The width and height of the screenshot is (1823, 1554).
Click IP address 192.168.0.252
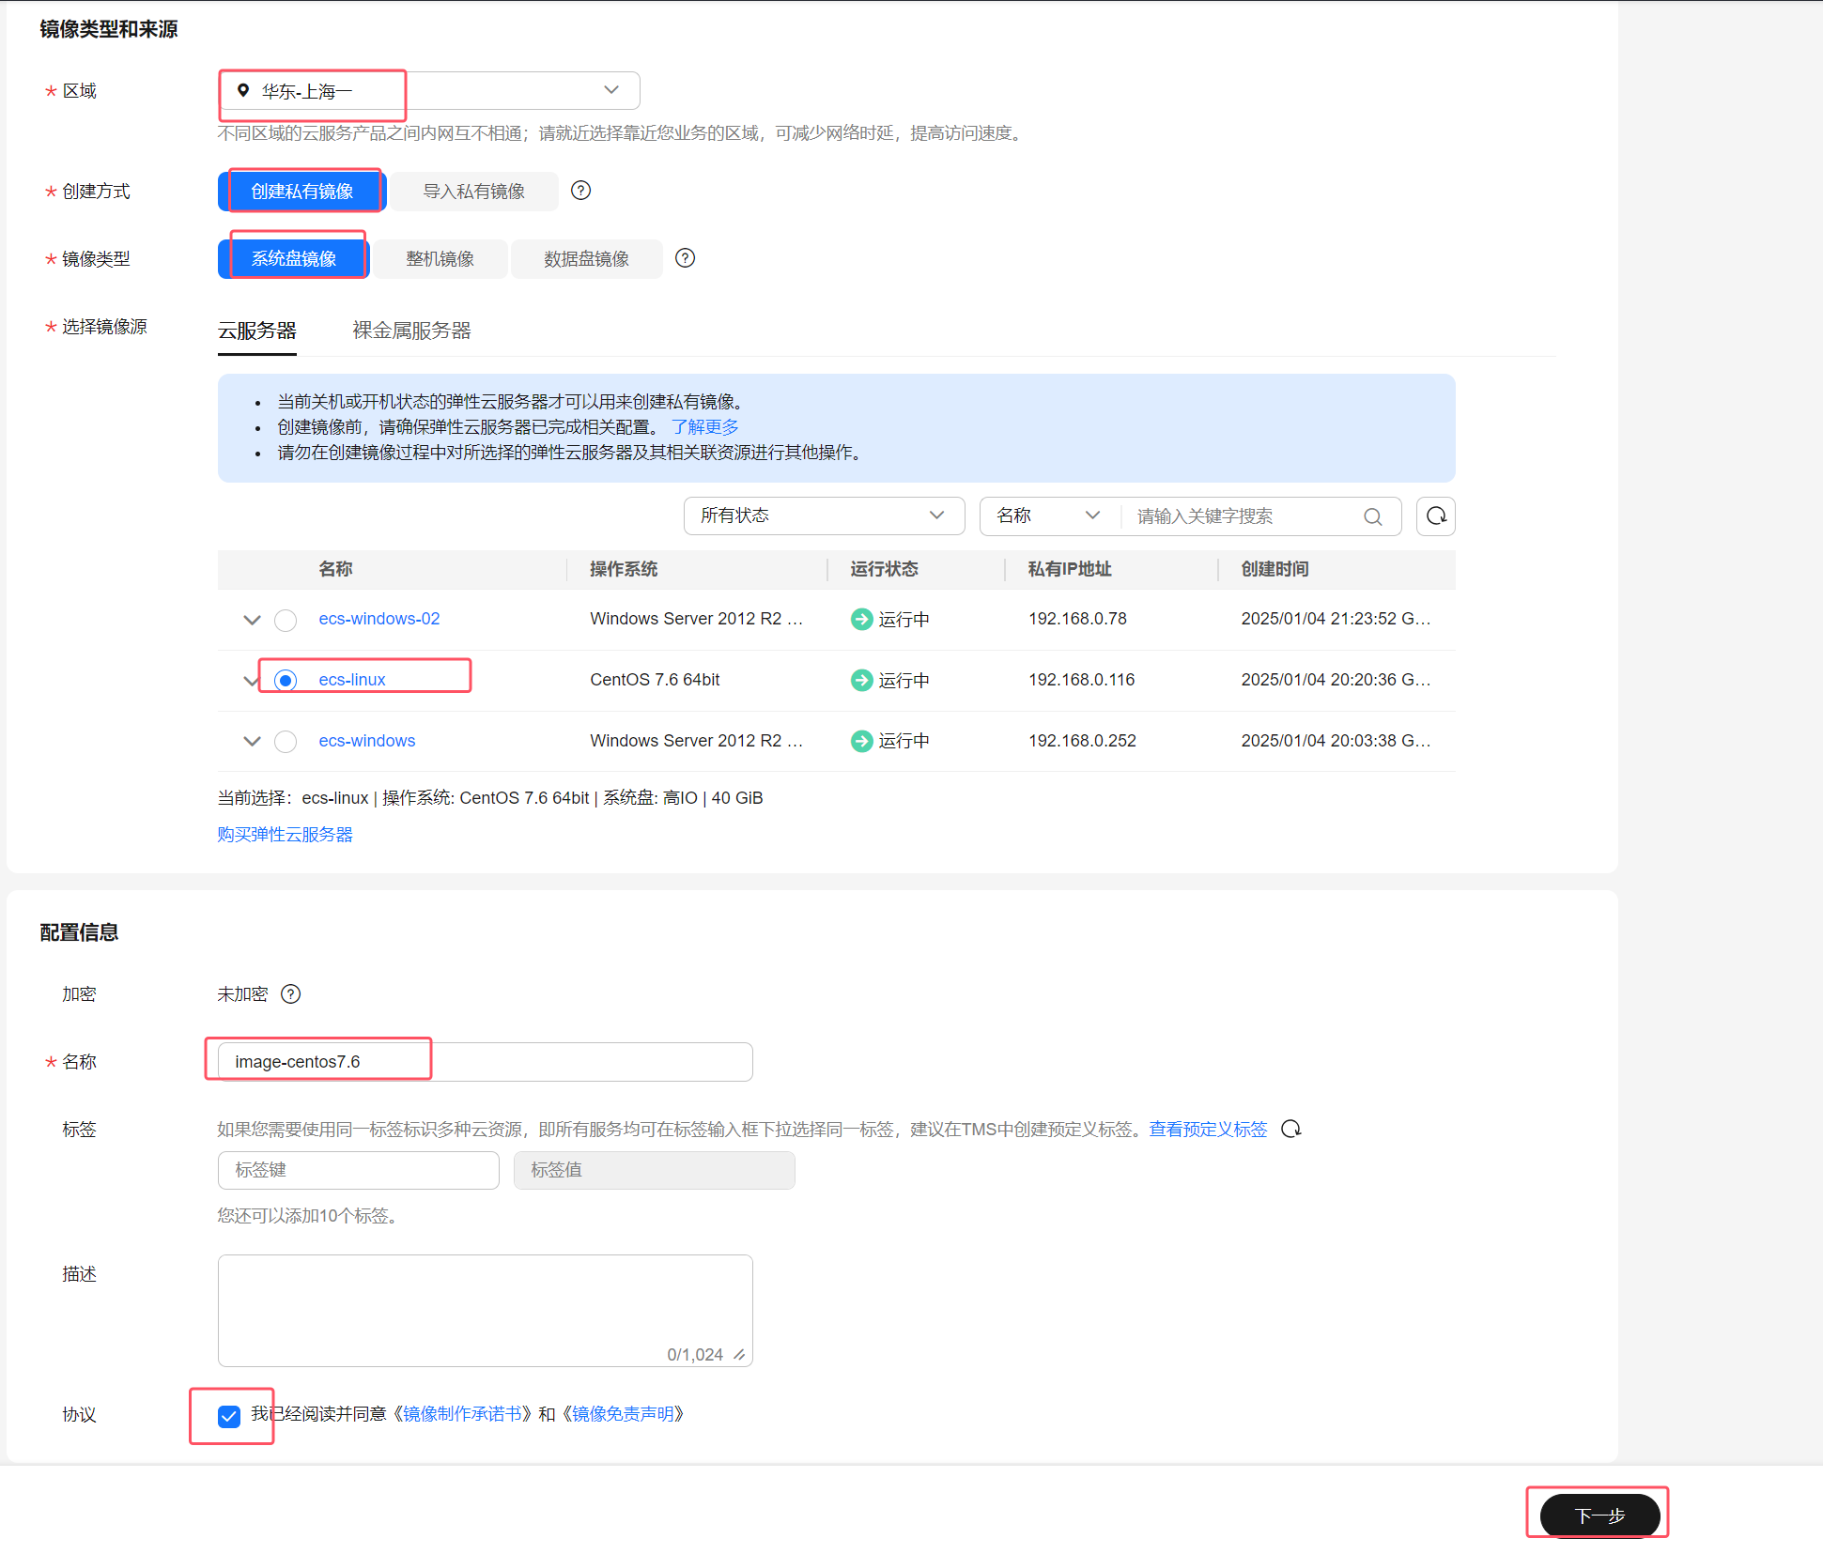click(x=1082, y=741)
